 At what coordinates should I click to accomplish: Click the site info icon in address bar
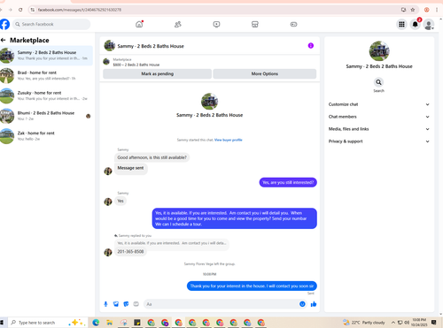coord(33,10)
